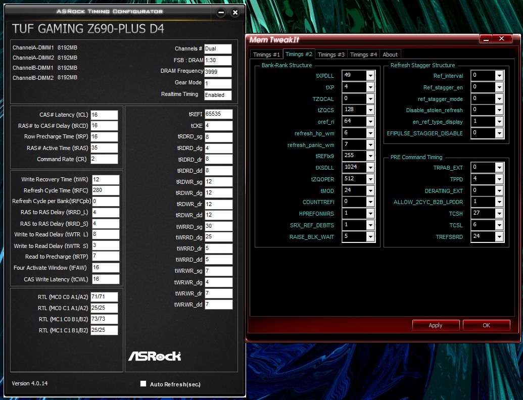The height and width of the screenshot is (400, 523).
Task: Open the tXSDLL dropdown arrow
Action: click(370, 168)
